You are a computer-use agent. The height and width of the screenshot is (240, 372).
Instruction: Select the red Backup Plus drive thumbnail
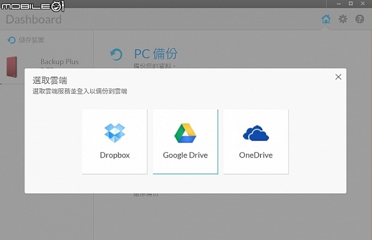12,67
